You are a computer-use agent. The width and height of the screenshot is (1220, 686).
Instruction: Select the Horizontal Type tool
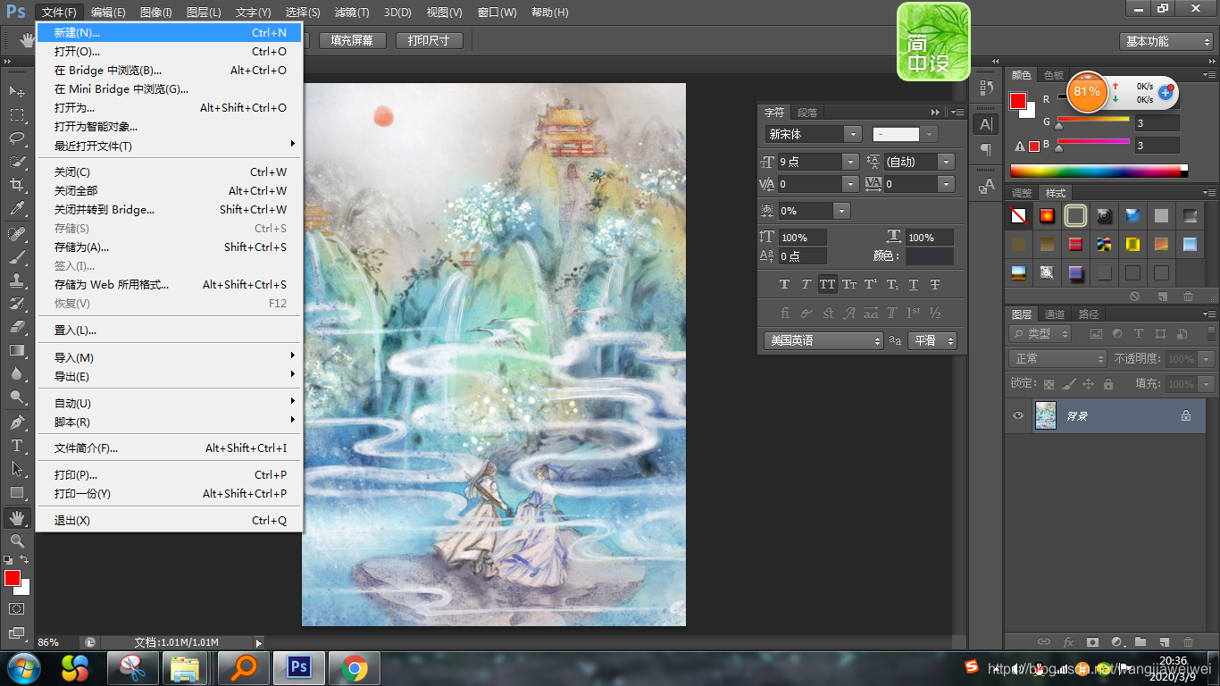[17, 445]
